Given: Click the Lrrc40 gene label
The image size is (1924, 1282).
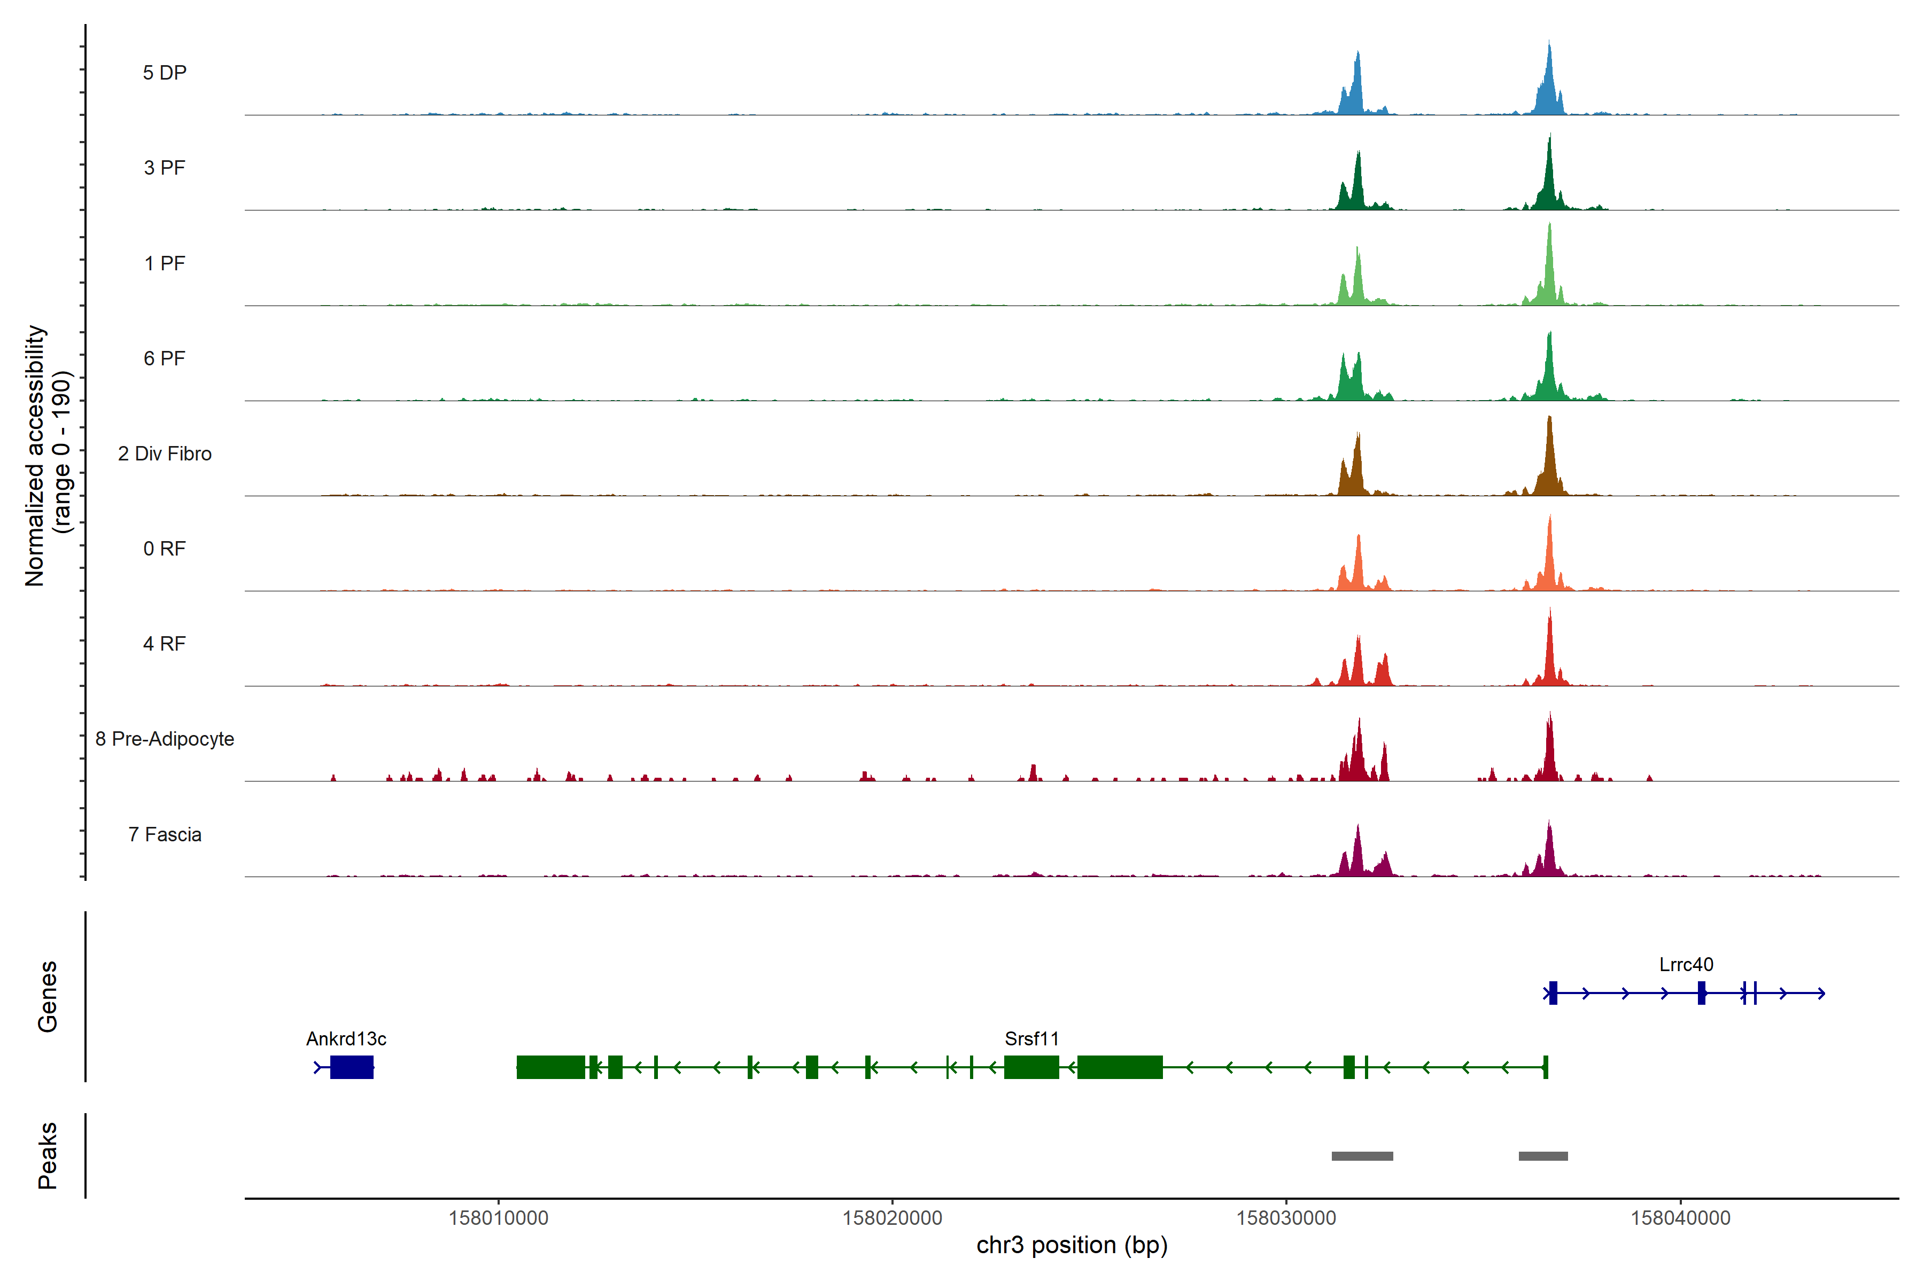Looking at the screenshot, I should [1686, 964].
